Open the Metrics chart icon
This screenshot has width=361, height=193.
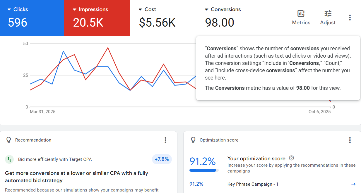pos(301,14)
